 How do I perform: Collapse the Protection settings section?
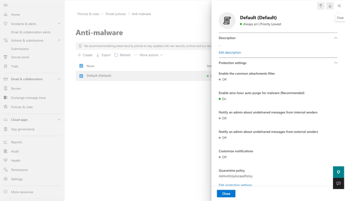(x=335, y=63)
